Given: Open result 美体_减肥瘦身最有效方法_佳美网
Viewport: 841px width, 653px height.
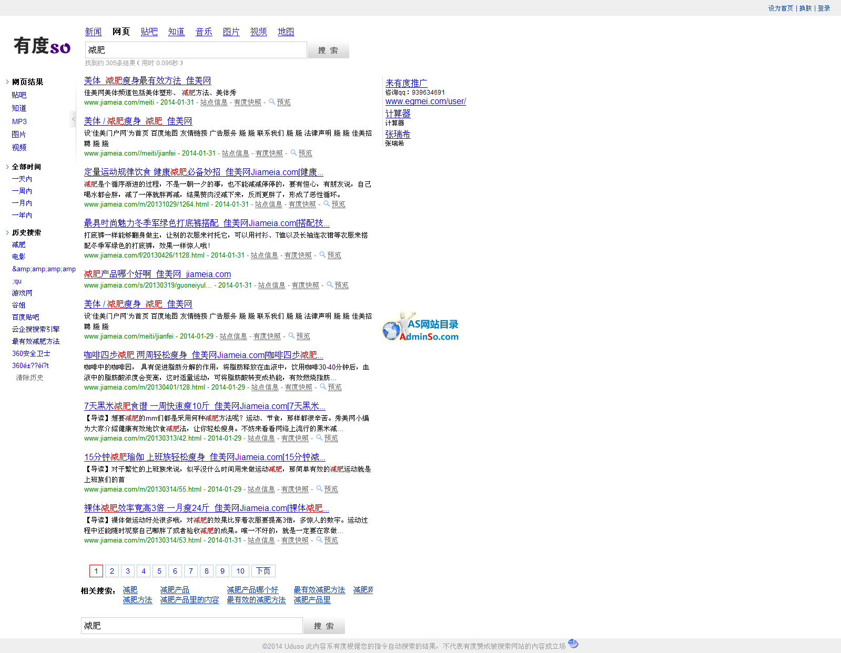Looking at the screenshot, I should 147,80.
